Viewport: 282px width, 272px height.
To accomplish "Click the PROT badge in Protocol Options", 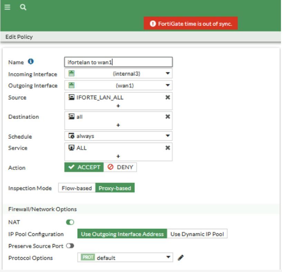I will [88, 257].
